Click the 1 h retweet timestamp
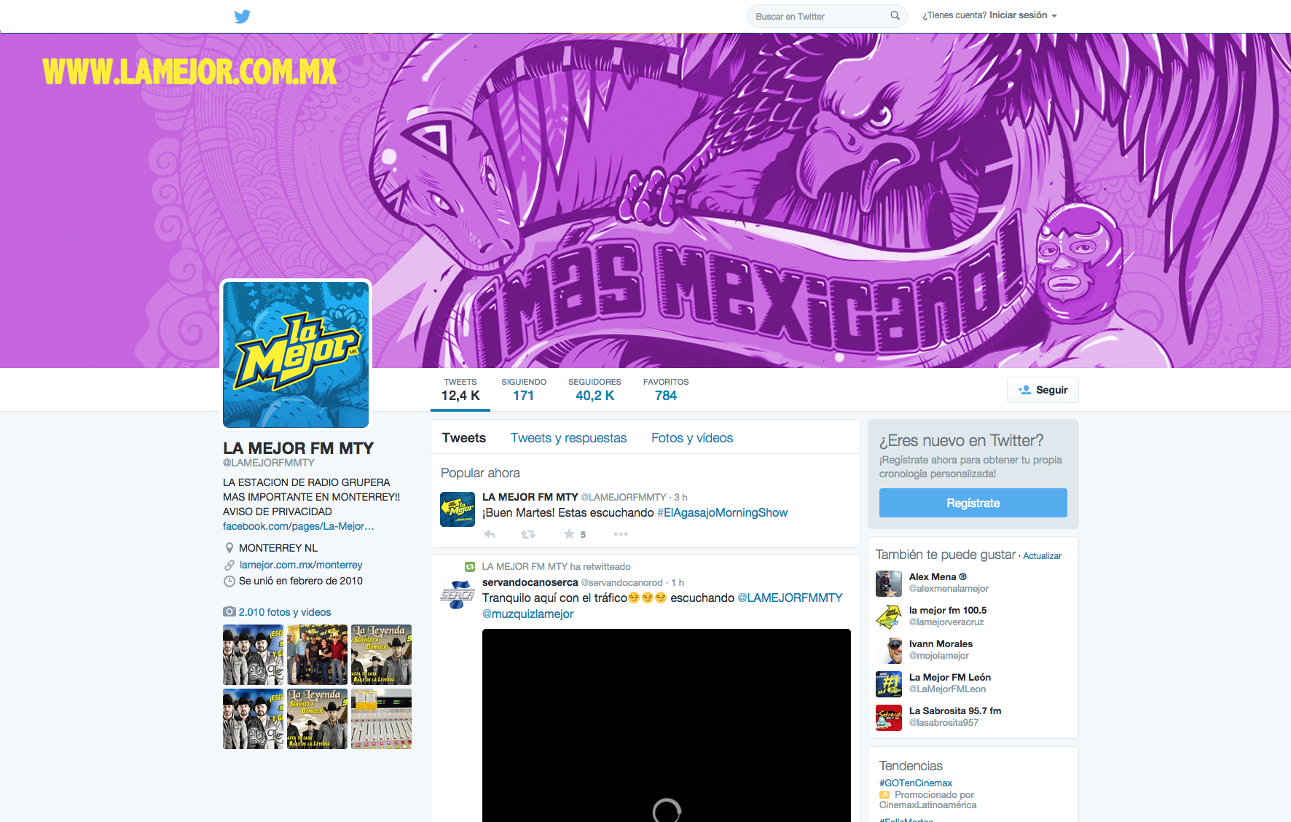 point(678,582)
